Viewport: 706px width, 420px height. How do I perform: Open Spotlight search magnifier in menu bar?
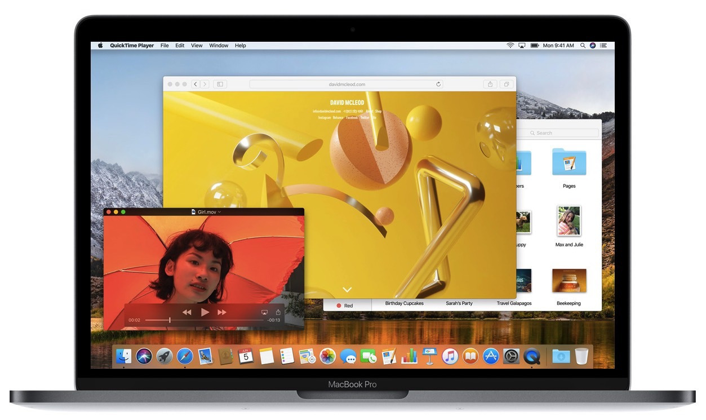(583, 46)
